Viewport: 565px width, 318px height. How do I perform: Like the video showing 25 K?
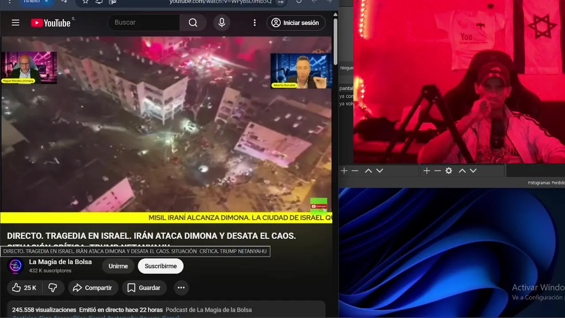tap(24, 288)
